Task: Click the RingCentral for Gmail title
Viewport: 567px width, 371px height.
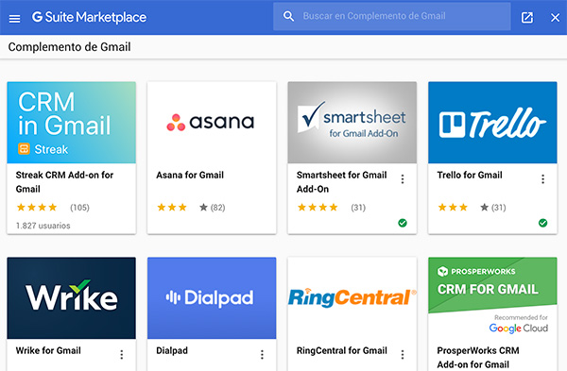Action: point(342,350)
